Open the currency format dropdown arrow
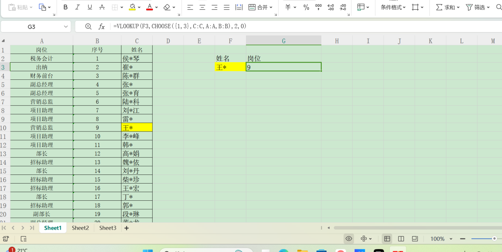This screenshot has width=502, height=252. tap(295, 7)
